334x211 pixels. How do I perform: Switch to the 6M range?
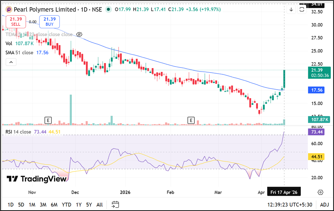(54, 204)
